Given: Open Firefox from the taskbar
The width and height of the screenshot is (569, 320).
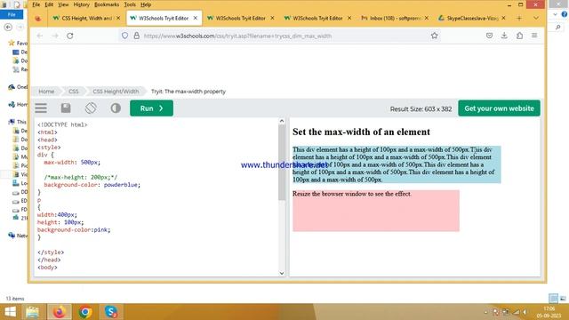Looking at the screenshot, I should click(x=60, y=312).
